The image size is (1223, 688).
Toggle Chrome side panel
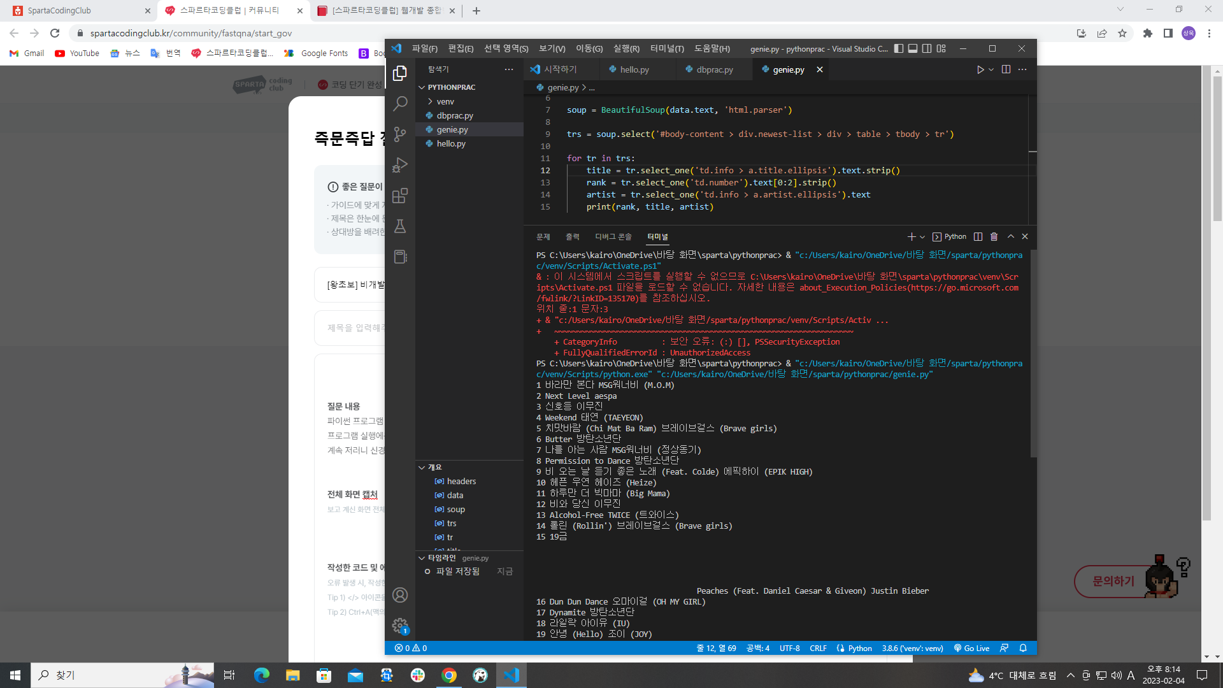pyautogui.click(x=1168, y=33)
